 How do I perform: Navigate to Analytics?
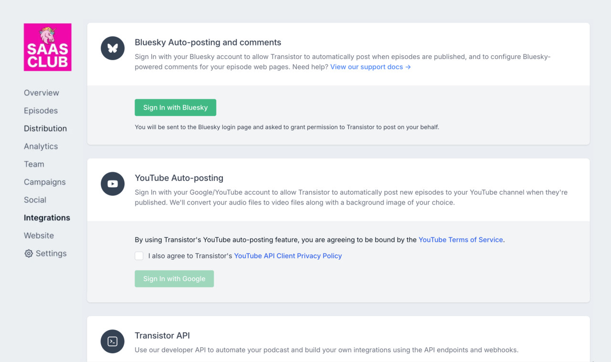coord(41,146)
